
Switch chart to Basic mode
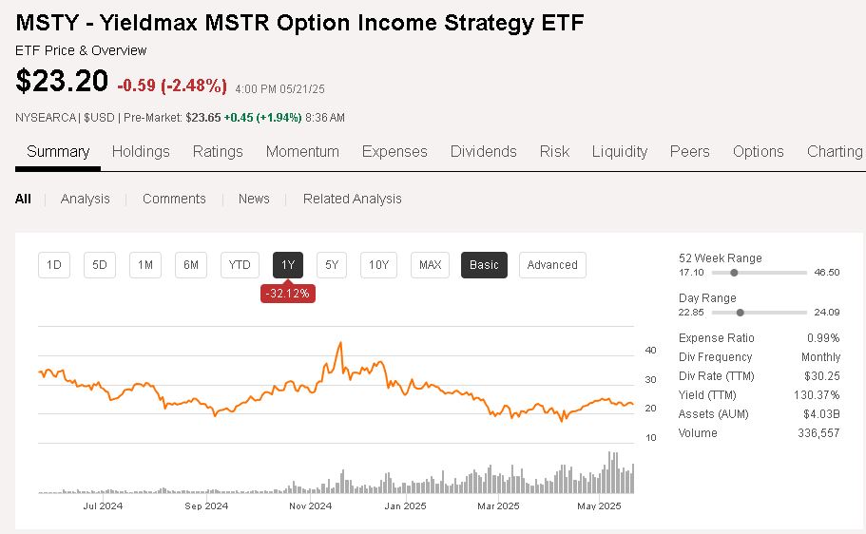click(484, 265)
